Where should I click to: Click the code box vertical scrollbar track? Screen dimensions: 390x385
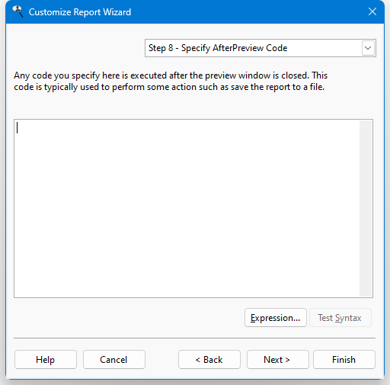[x=366, y=208]
